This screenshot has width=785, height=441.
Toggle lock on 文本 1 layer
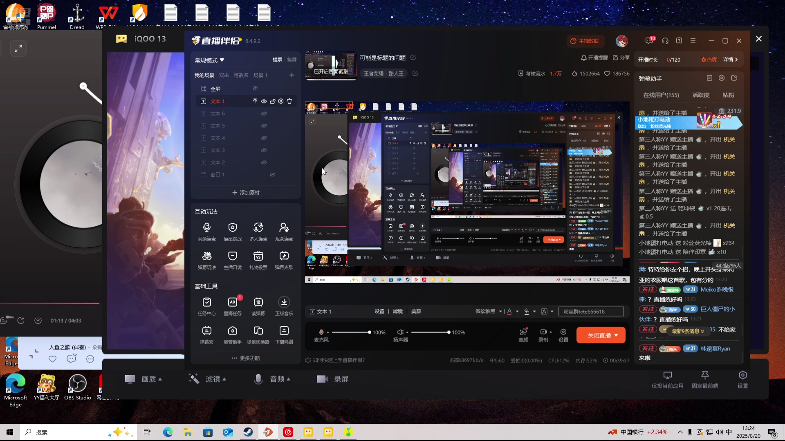272,101
